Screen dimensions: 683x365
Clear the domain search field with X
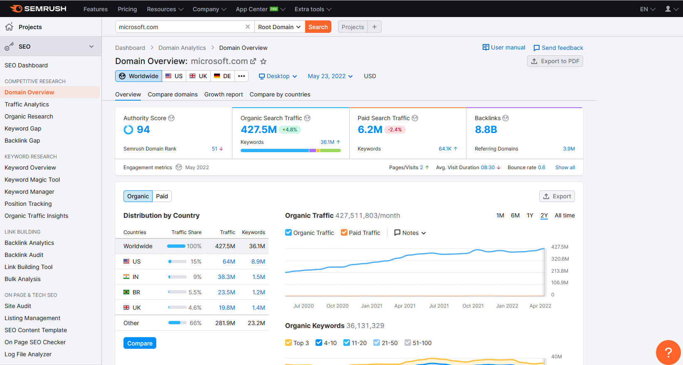(x=248, y=27)
